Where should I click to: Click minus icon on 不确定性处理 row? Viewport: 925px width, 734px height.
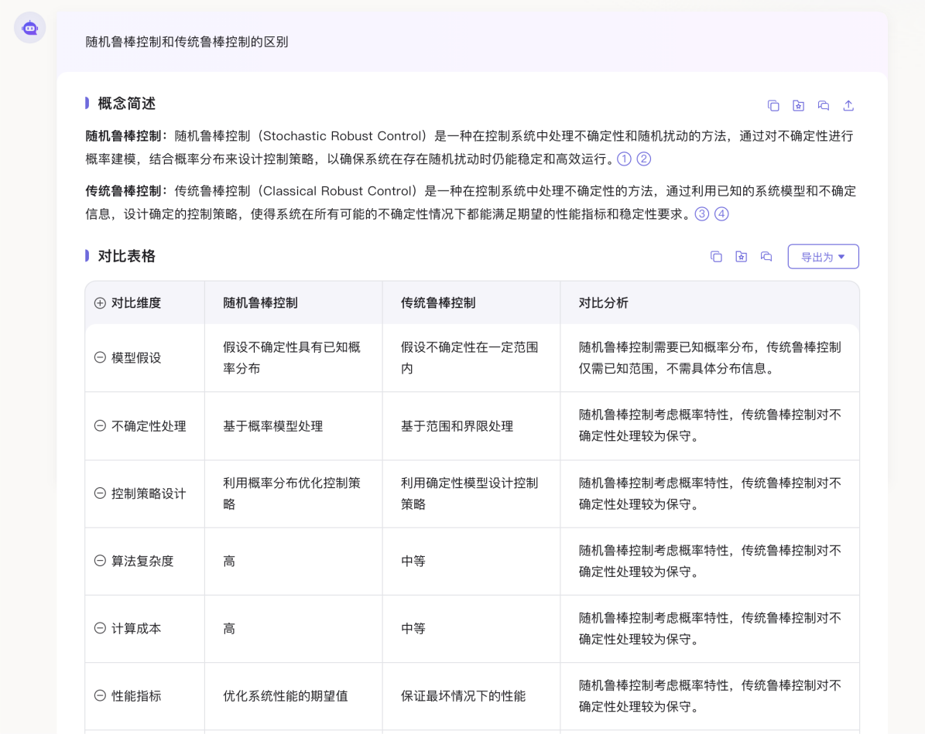100,426
